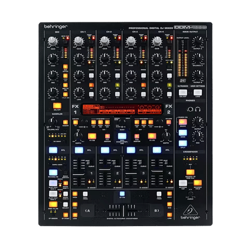Click the sampler CF Start button
Screen dimensions: 249x249
point(65,215)
